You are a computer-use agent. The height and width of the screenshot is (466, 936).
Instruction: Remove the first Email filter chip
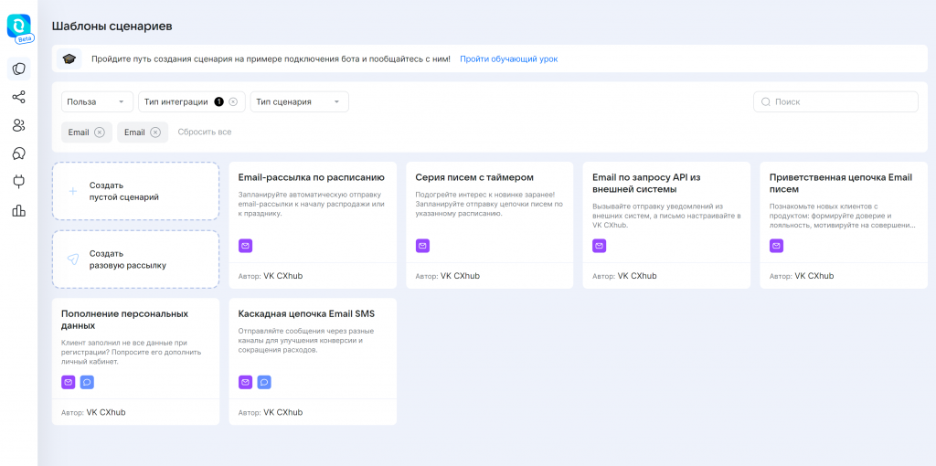point(99,132)
